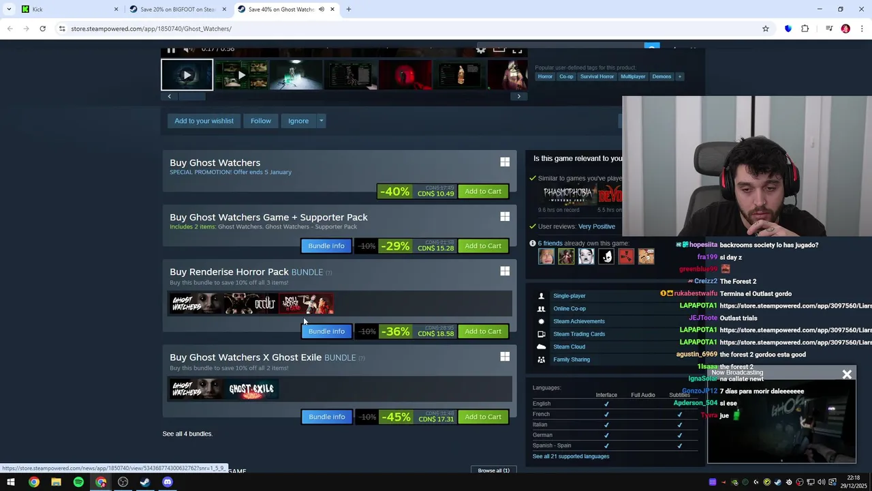Screen dimensions: 872x491
Task: Open the blue shield extension icon
Action: coord(788,29)
